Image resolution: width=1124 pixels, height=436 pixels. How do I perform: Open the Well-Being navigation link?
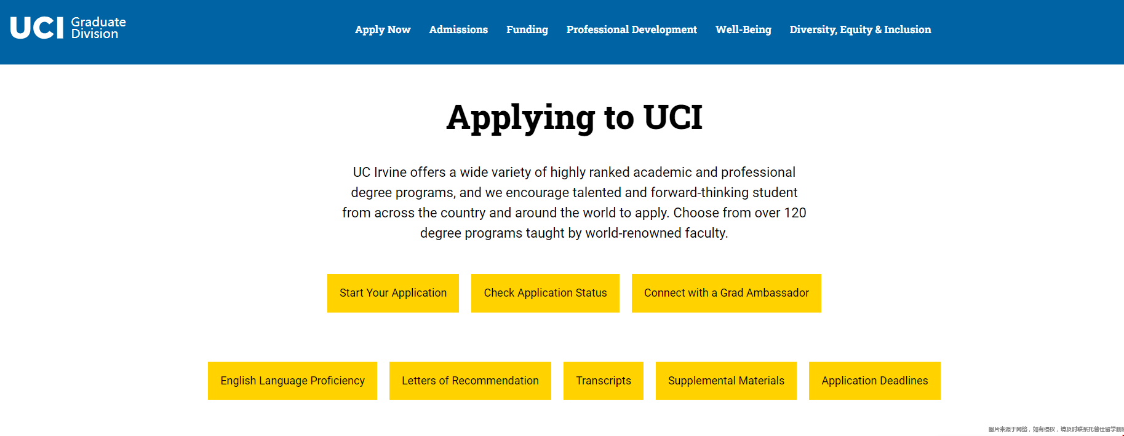tap(743, 29)
